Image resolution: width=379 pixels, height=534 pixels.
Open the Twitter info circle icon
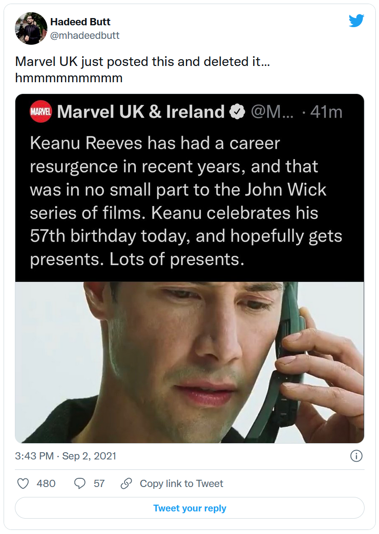[x=356, y=456]
